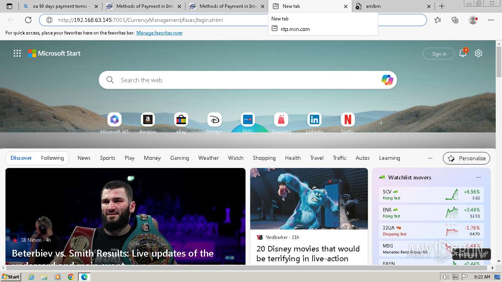This screenshot has width=502, height=282.
Task: Select the Following feed tab
Action: (x=53, y=158)
